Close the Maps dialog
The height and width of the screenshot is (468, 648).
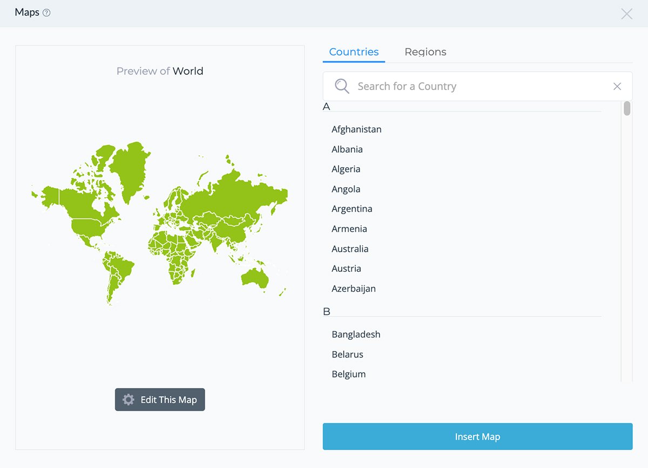(626, 13)
